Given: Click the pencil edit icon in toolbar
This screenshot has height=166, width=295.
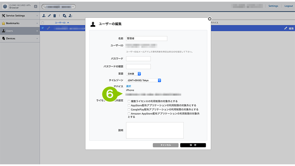Looking at the screenshot, I should 49,16.
